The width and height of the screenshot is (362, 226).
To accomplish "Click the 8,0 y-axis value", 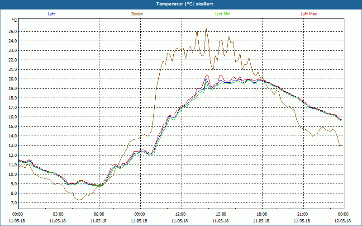I will [x=14, y=193].
